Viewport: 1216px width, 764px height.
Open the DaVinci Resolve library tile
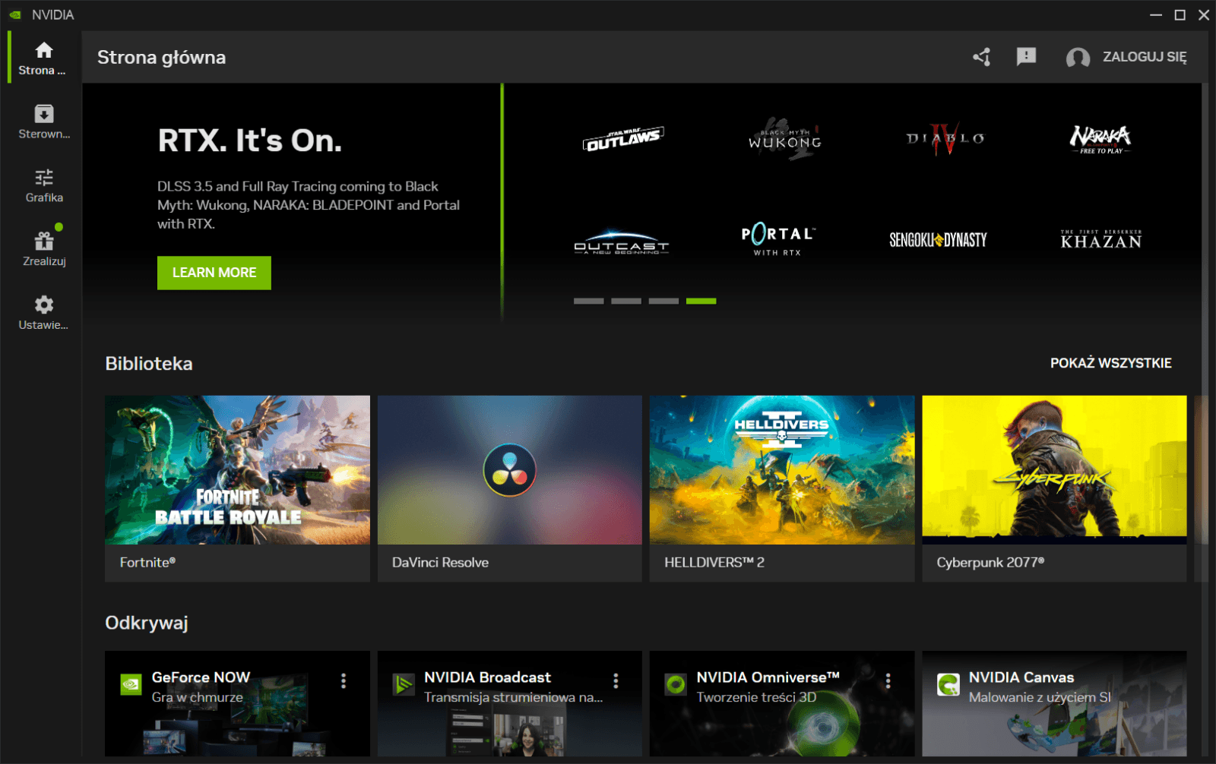[509, 488]
